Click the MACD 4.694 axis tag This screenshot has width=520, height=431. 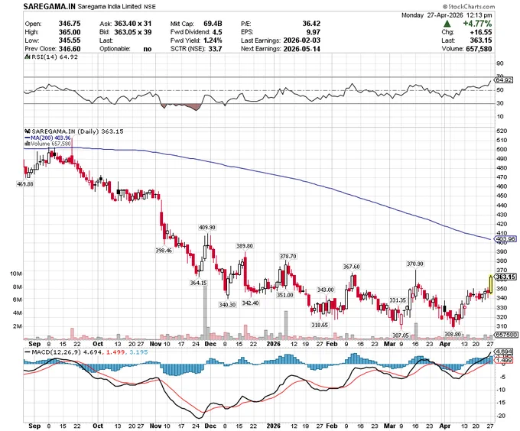(x=503, y=352)
